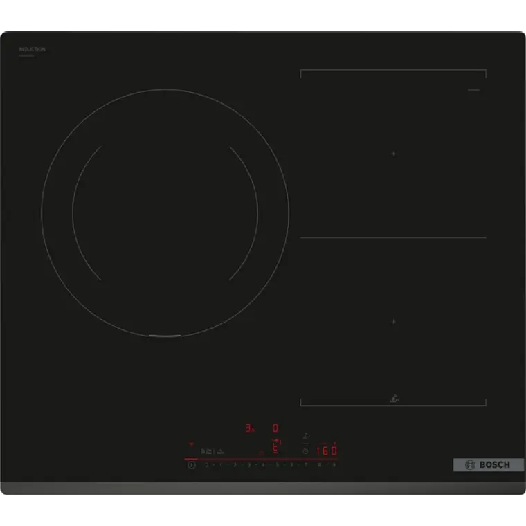Touch the upper plus marker of flex zone
Screen dimensions: 526x526
click(394, 154)
